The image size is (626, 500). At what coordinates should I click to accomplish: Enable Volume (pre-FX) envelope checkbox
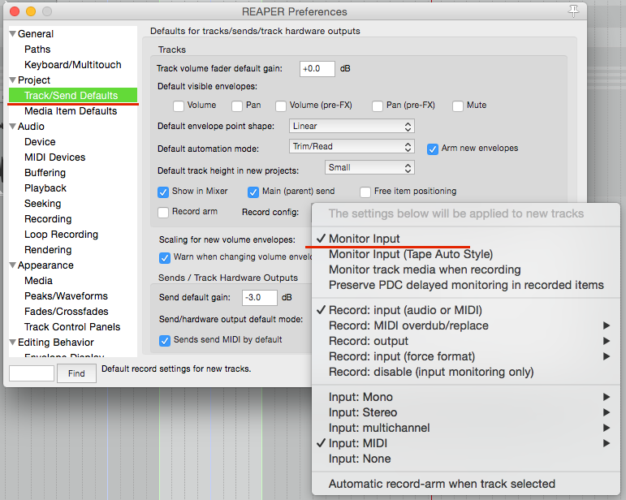(x=281, y=106)
